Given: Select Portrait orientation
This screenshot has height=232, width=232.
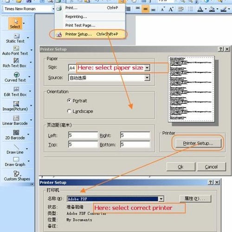Looking at the screenshot, I should [77, 101].
